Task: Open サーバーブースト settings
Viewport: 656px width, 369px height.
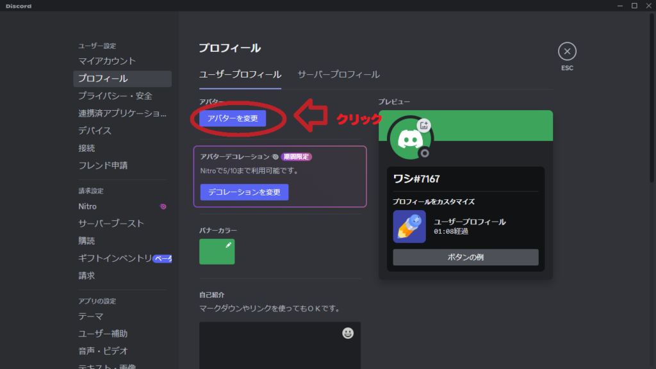Action: coord(122,224)
